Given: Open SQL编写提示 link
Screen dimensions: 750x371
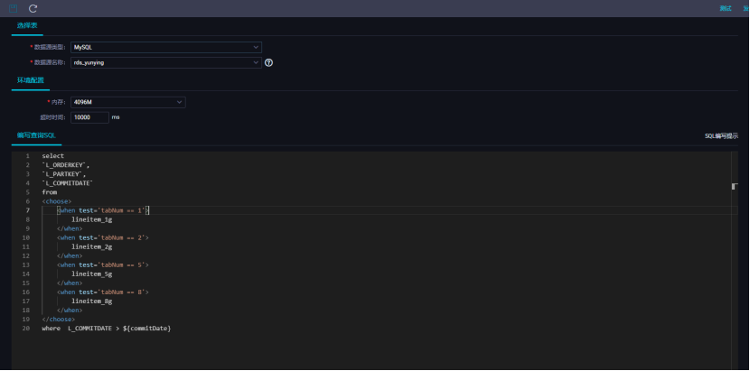Looking at the screenshot, I should coord(721,135).
